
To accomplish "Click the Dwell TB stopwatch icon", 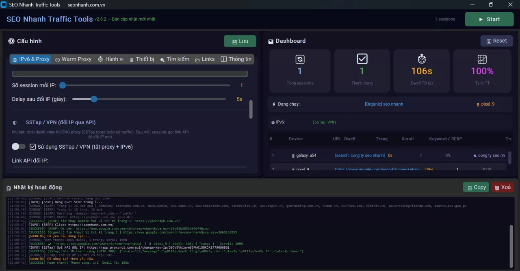I will (x=422, y=59).
